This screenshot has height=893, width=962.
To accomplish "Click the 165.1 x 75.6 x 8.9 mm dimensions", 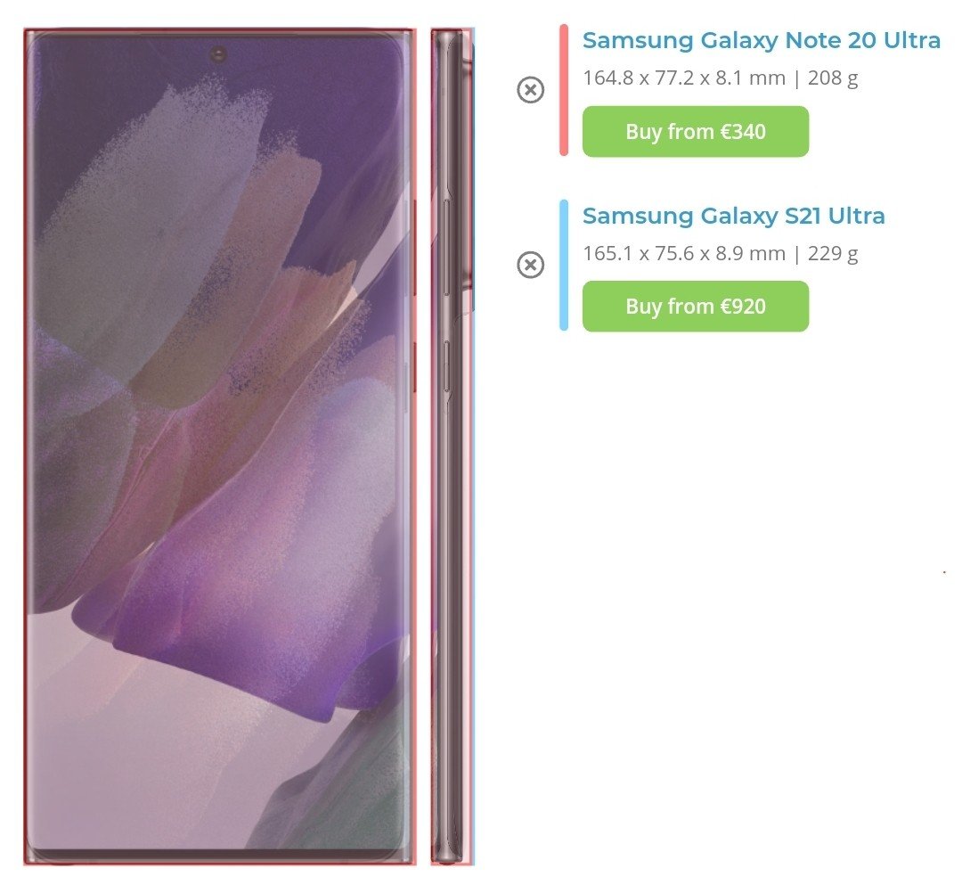I will [x=683, y=253].
